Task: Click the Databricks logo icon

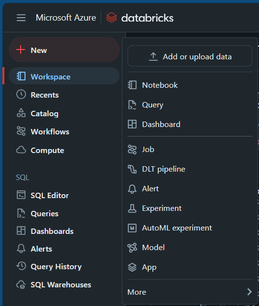Action: (112, 18)
